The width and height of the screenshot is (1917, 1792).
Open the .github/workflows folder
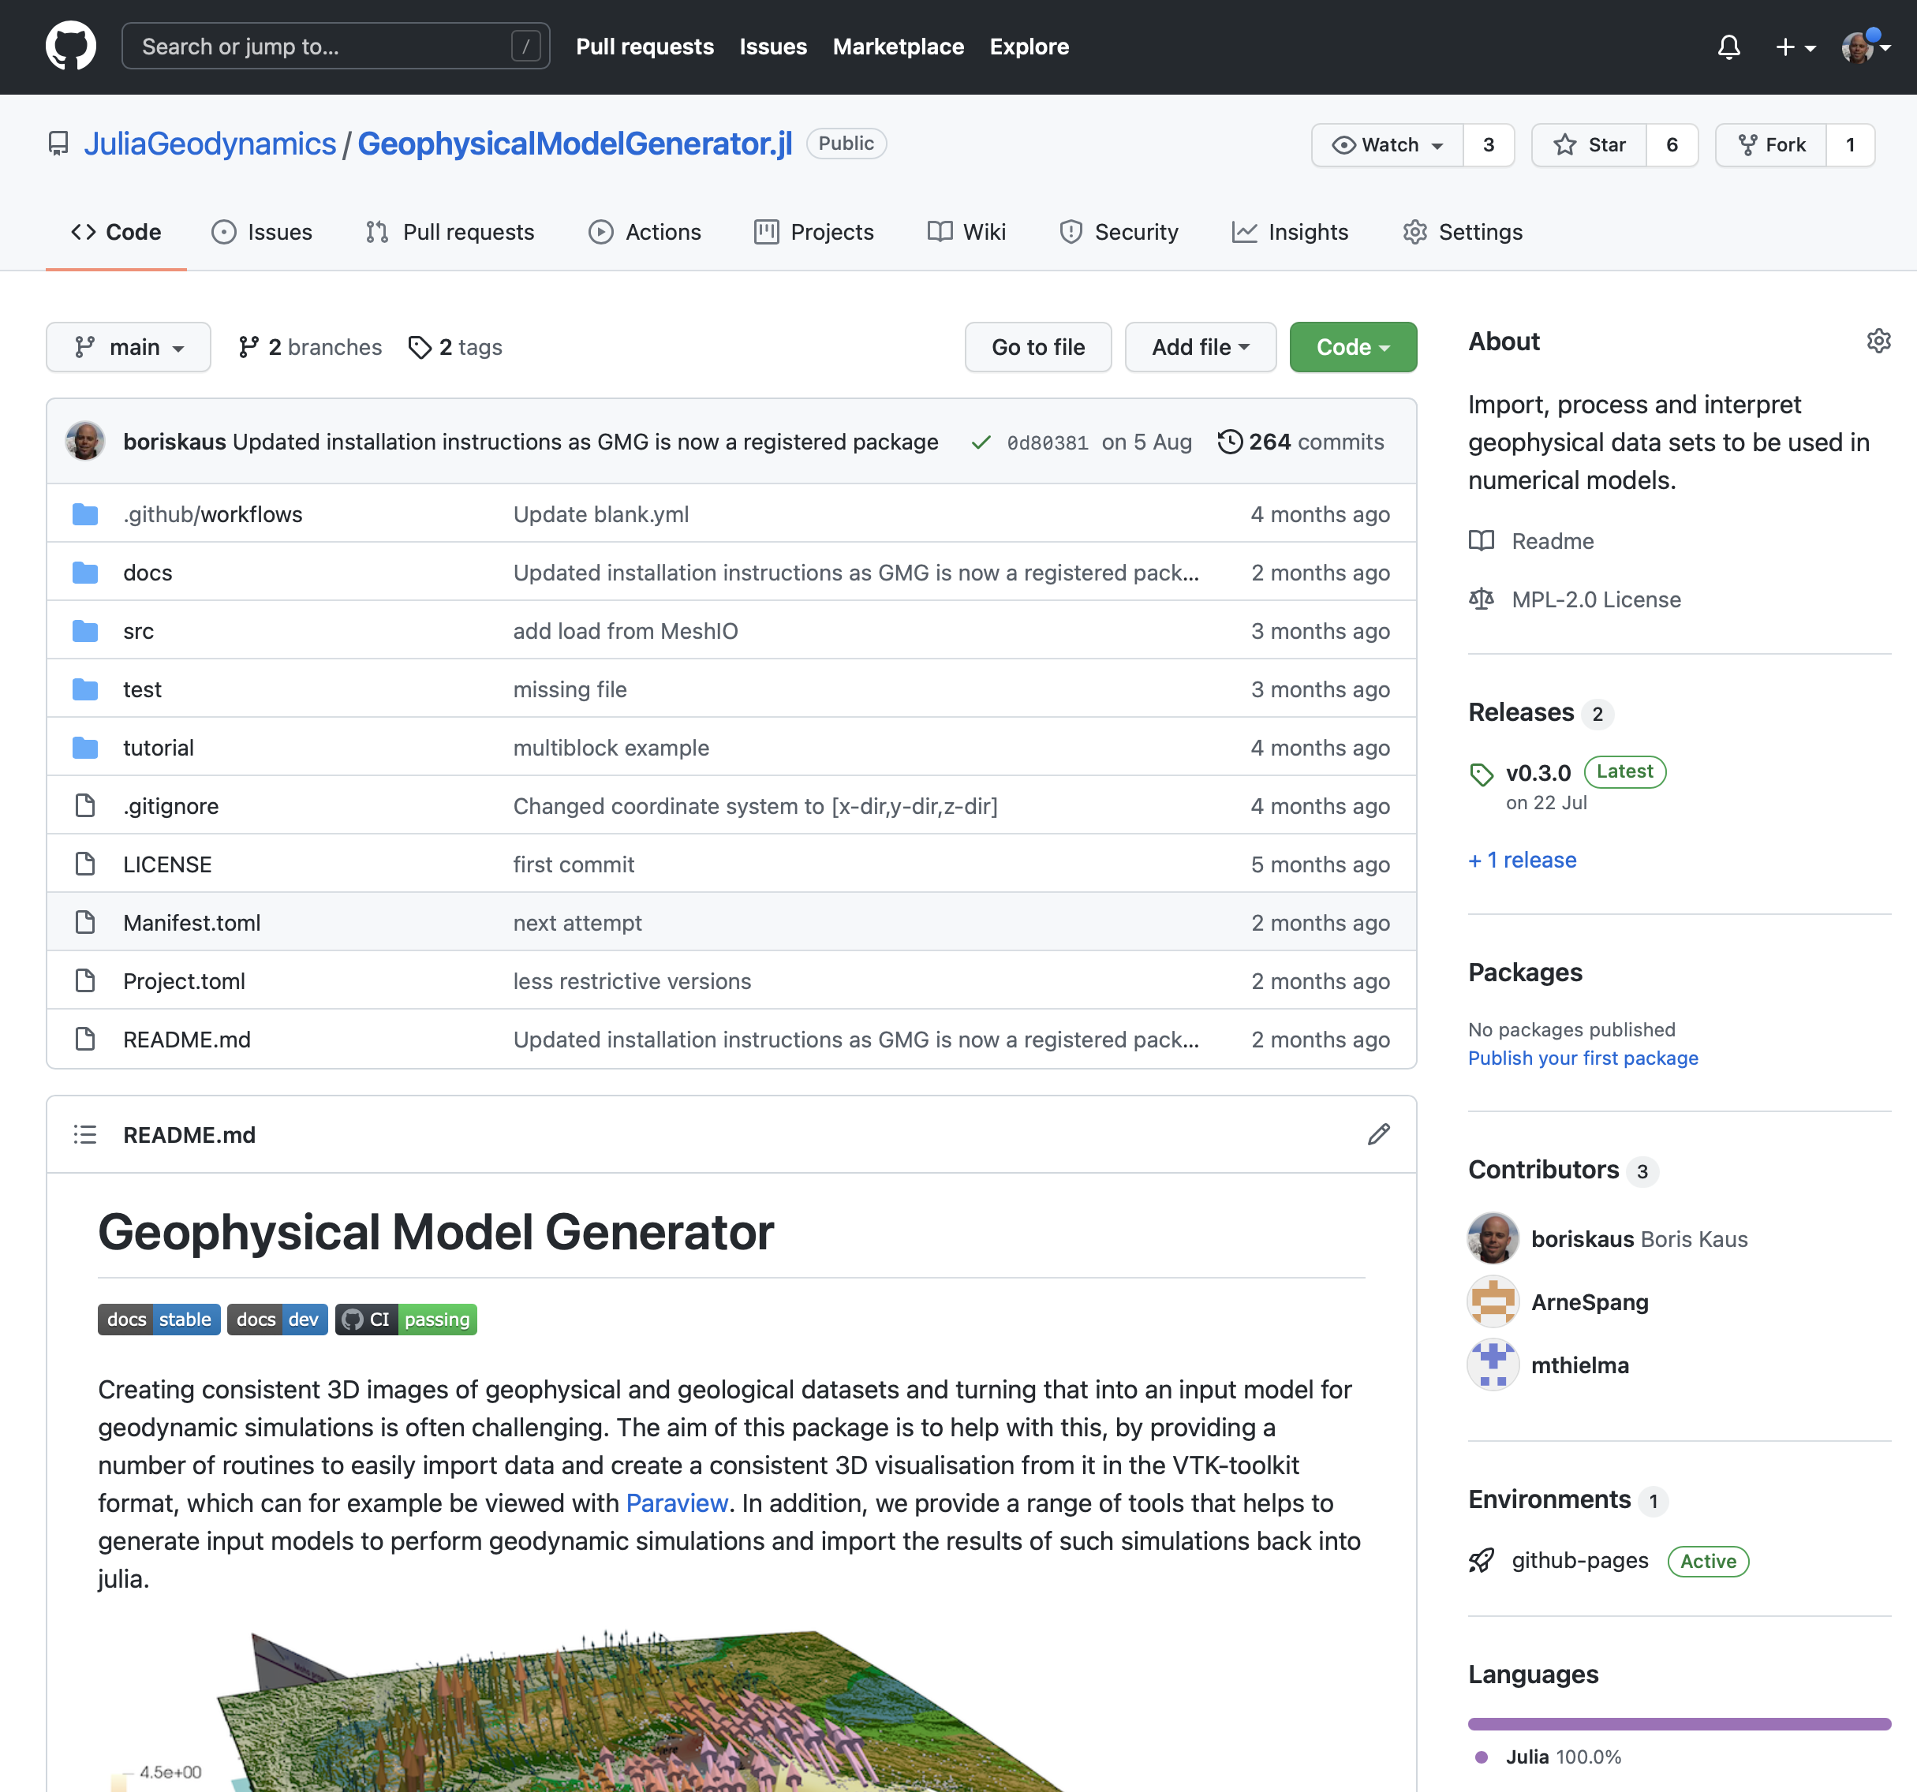pos(212,515)
